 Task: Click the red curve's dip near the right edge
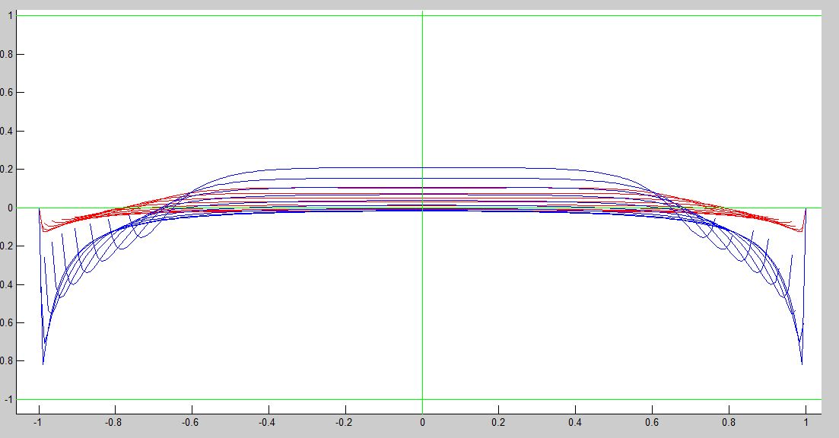pos(799,231)
